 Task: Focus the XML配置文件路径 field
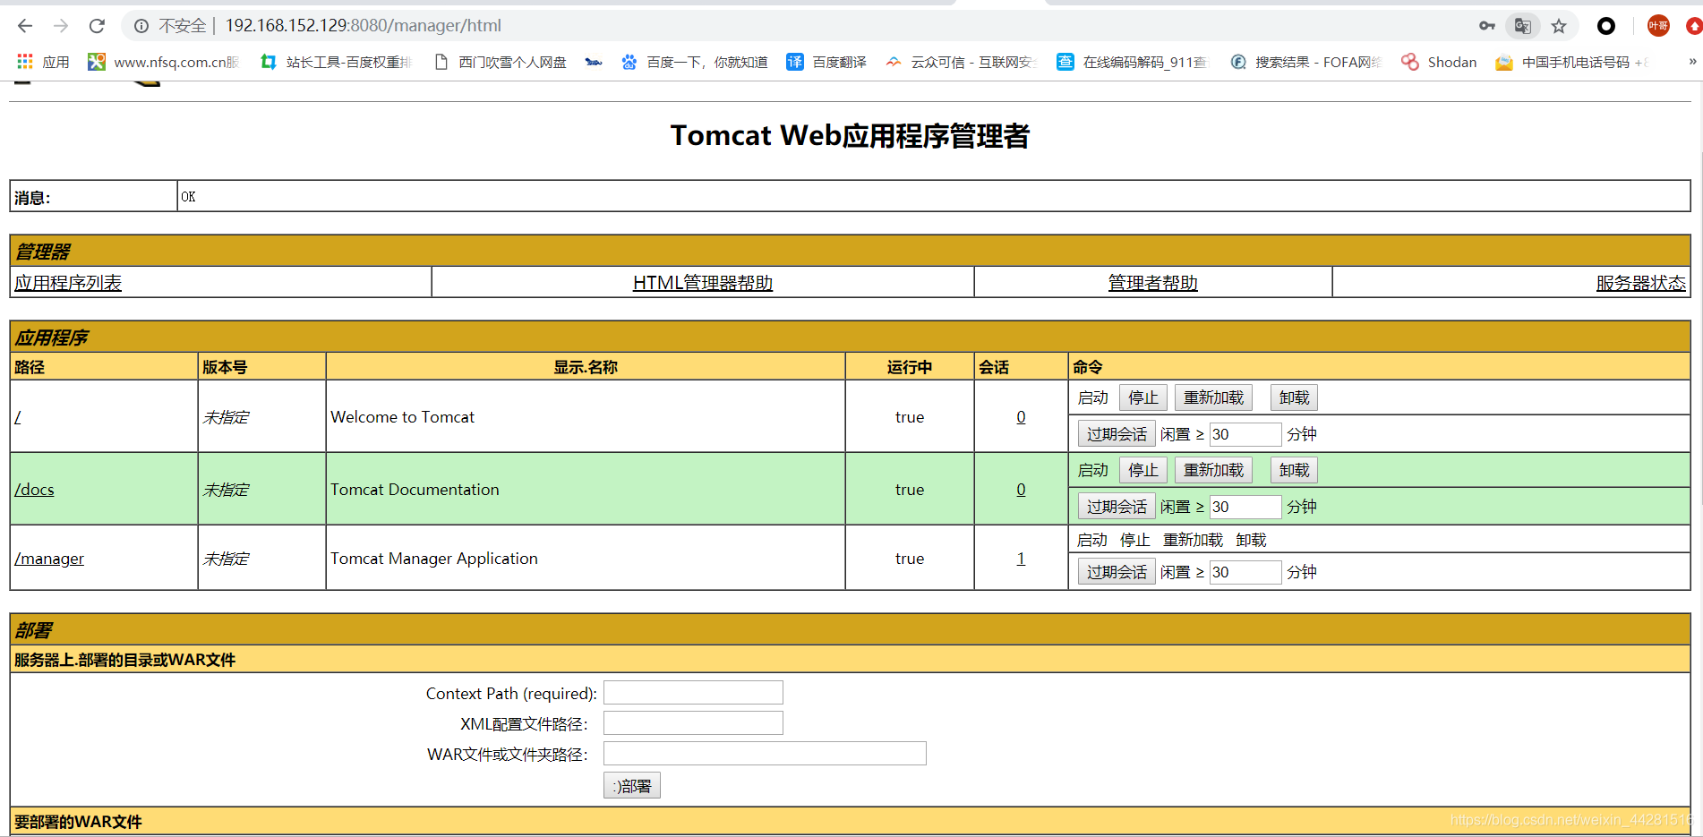[693, 723]
